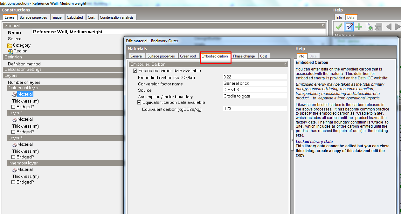
Task: Open the Calculated tab in Constructions
Action: click(75, 17)
